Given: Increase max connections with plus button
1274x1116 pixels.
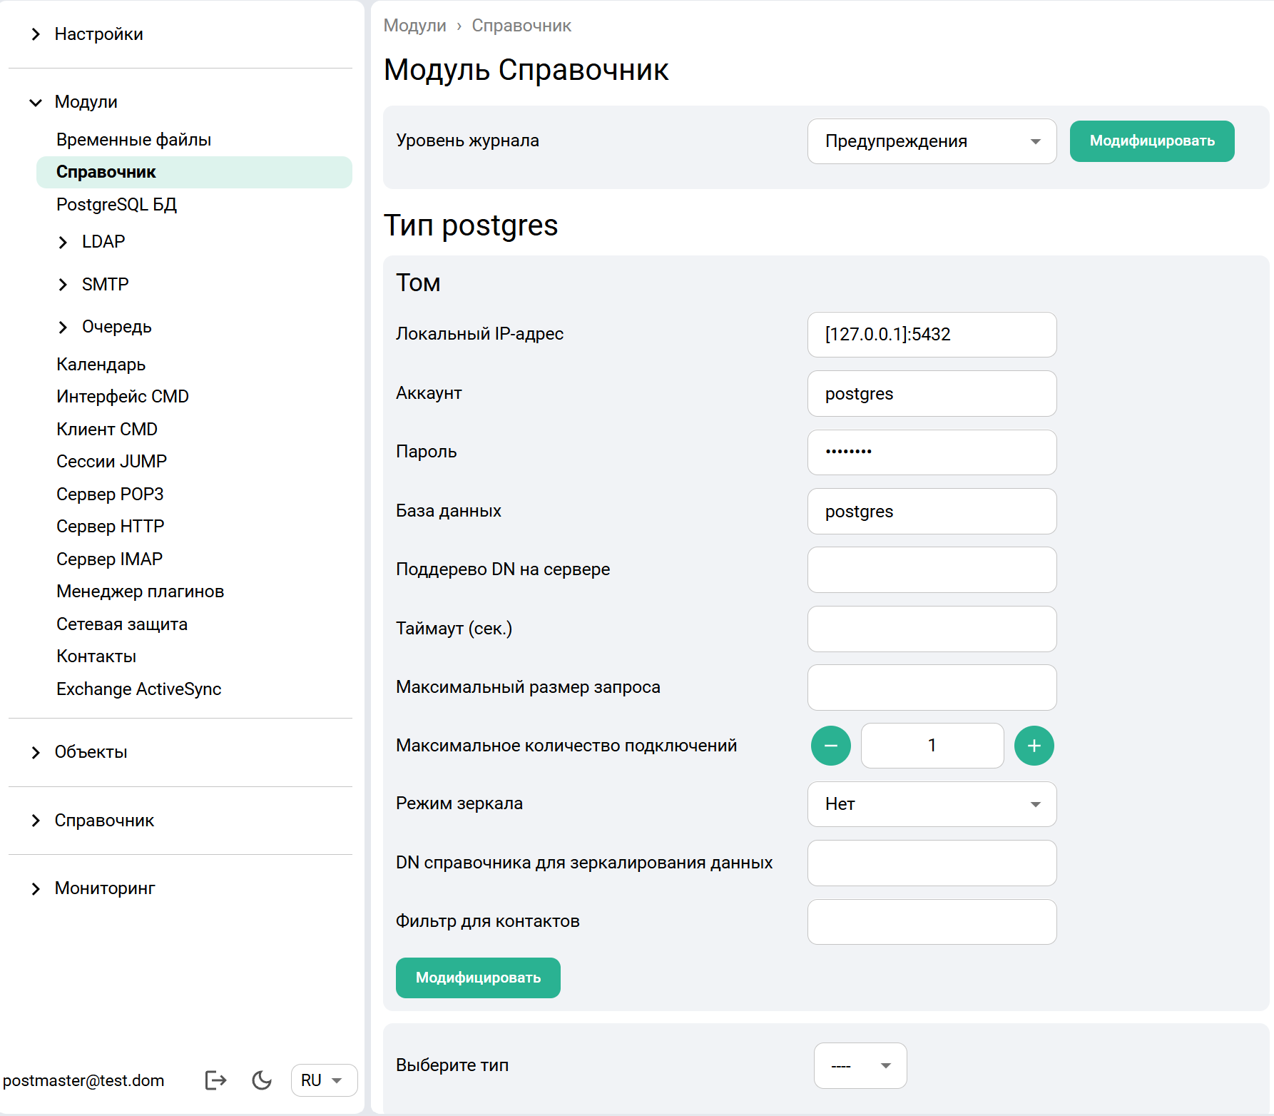Looking at the screenshot, I should point(1034,746).
